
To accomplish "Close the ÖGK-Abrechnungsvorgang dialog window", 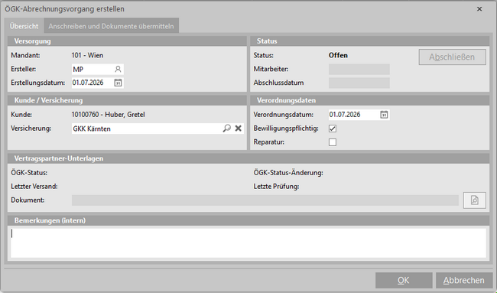I will point(479,9).
